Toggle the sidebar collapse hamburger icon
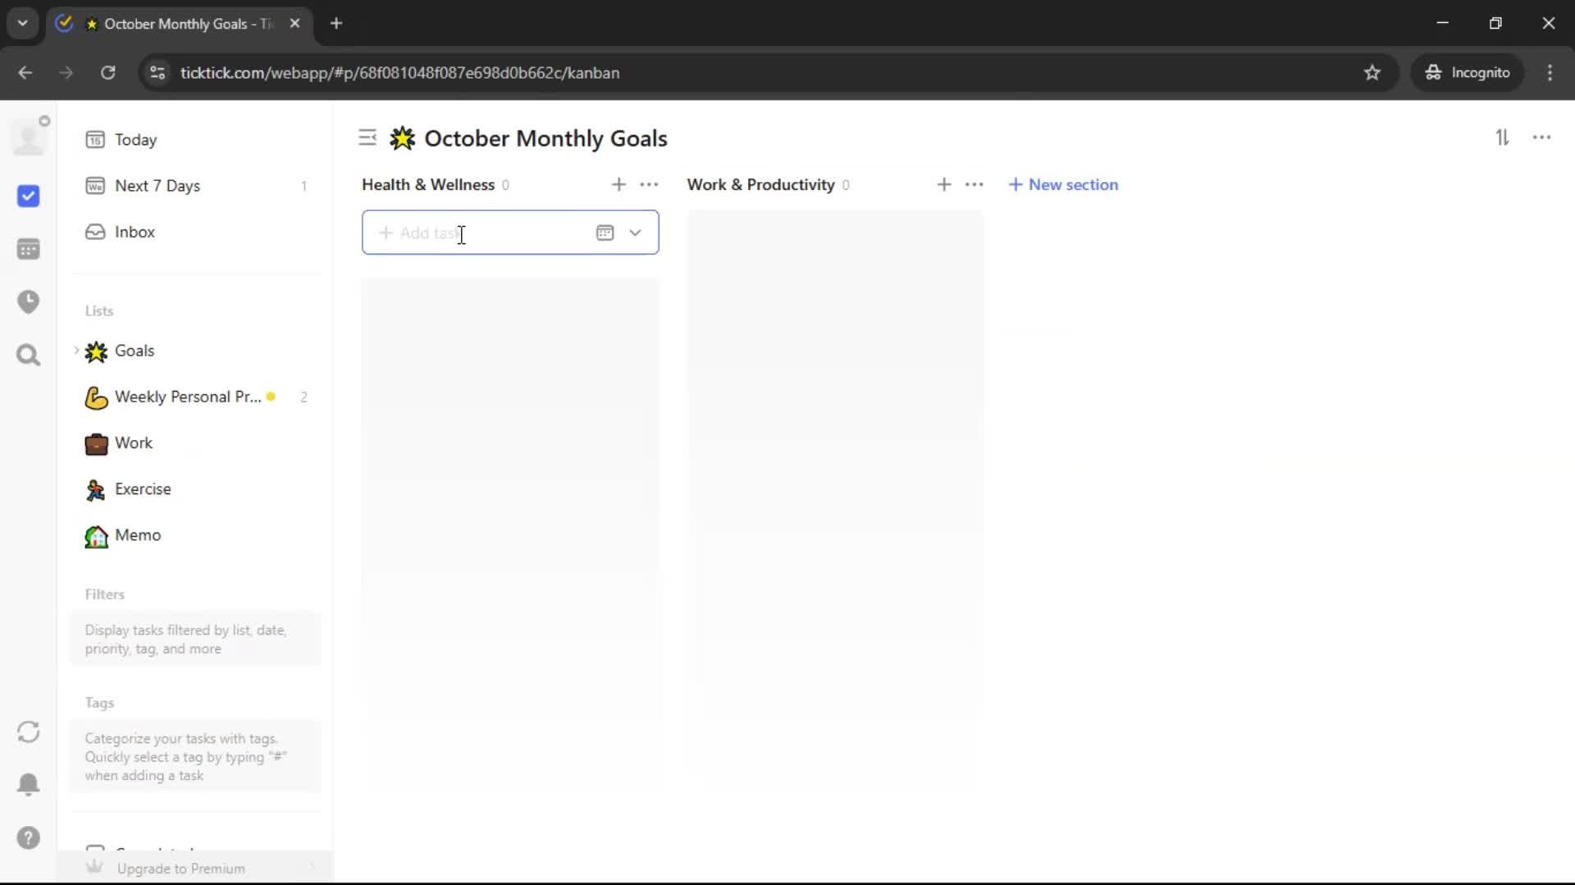 pyautogui.click(x=367, y=138)
